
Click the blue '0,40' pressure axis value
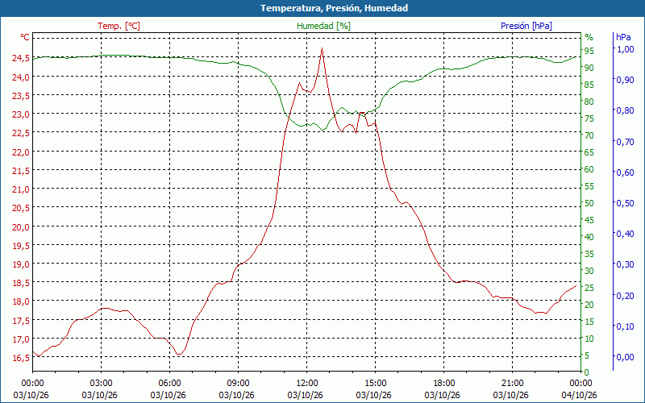coord(626,234)
